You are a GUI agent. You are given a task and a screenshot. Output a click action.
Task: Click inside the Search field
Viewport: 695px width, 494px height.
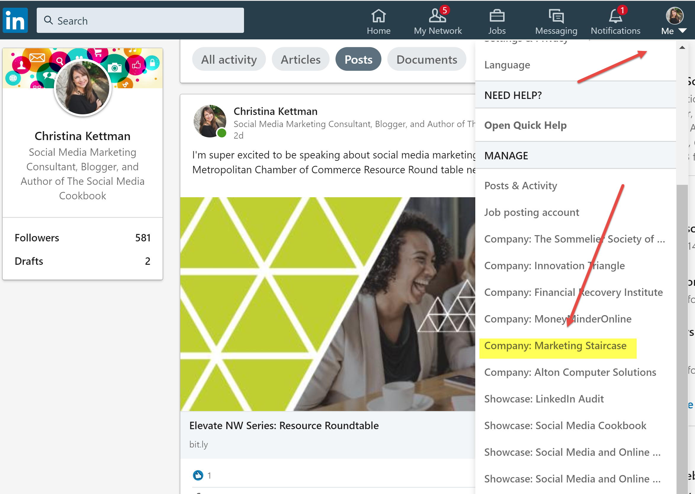tap(140, 20)
